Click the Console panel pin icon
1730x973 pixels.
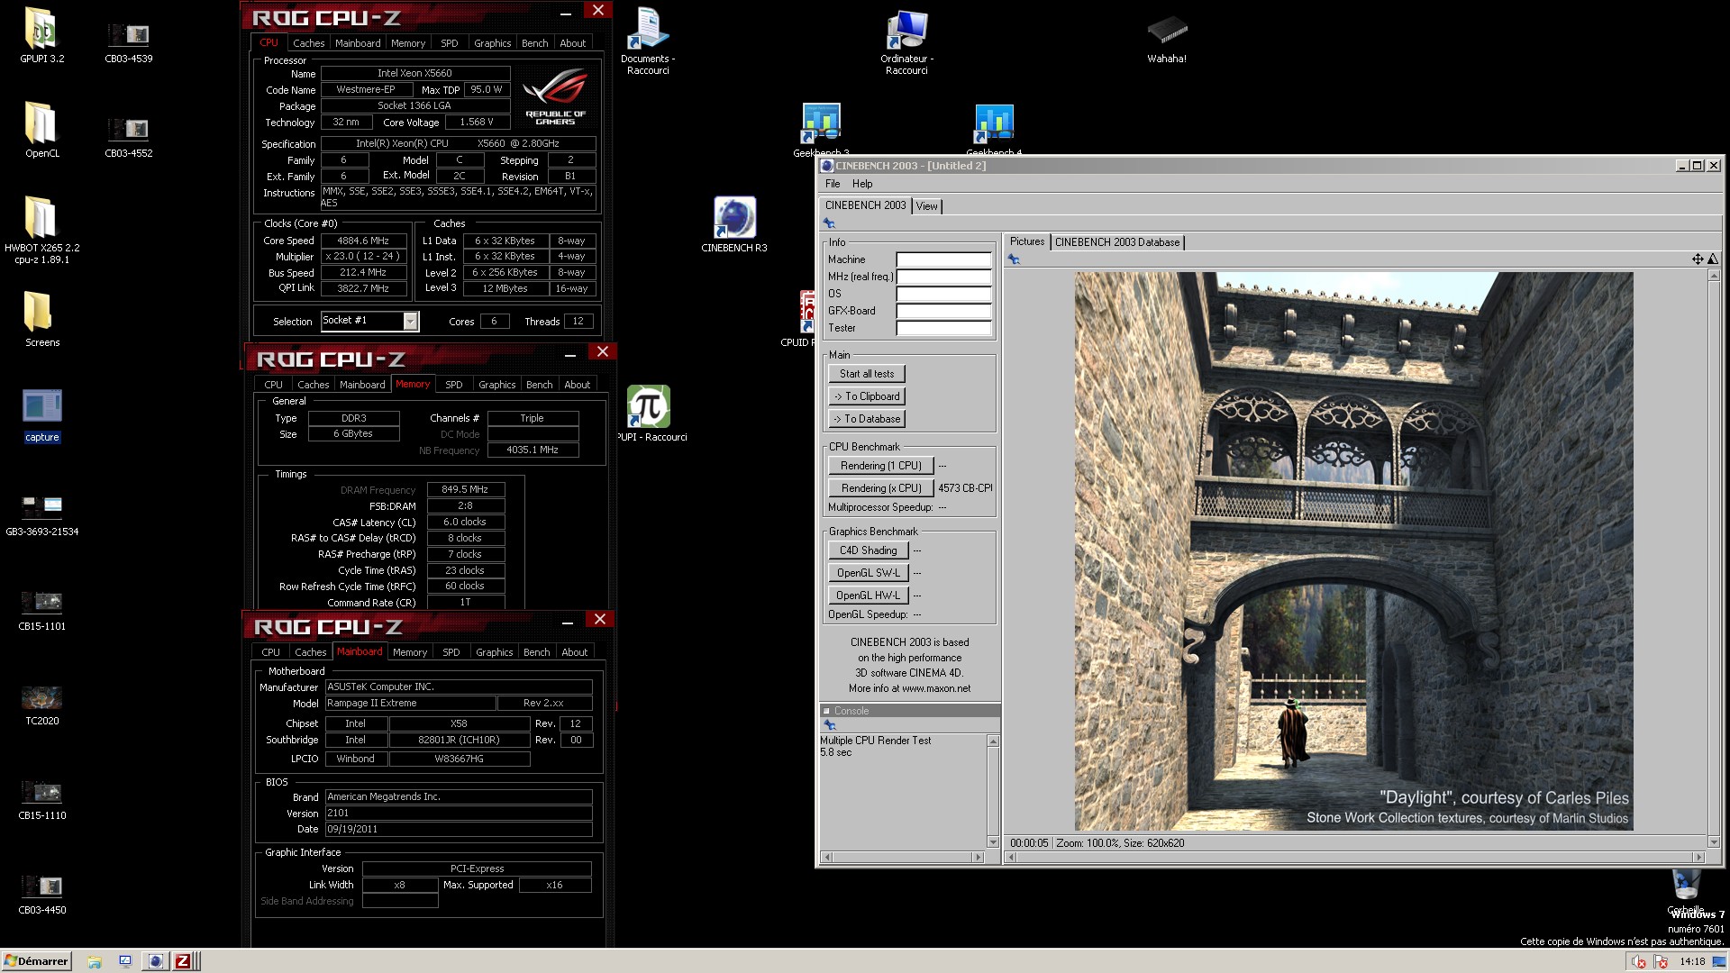click(830, 725)
